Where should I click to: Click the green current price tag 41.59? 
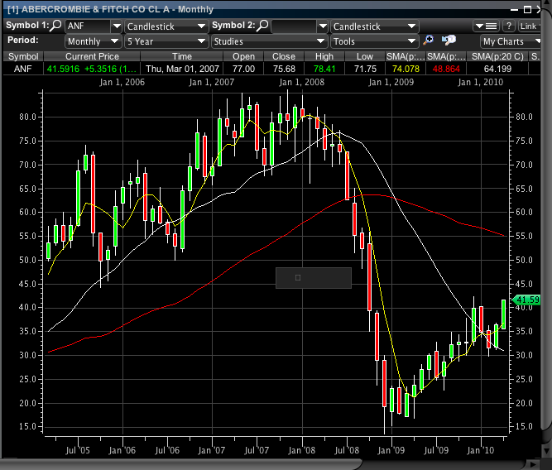527,300
